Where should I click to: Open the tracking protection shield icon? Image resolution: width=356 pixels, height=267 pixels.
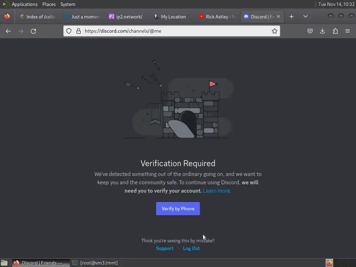coord(69,31)
